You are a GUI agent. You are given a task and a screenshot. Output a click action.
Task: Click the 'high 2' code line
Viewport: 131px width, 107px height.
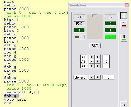point(11,31)
